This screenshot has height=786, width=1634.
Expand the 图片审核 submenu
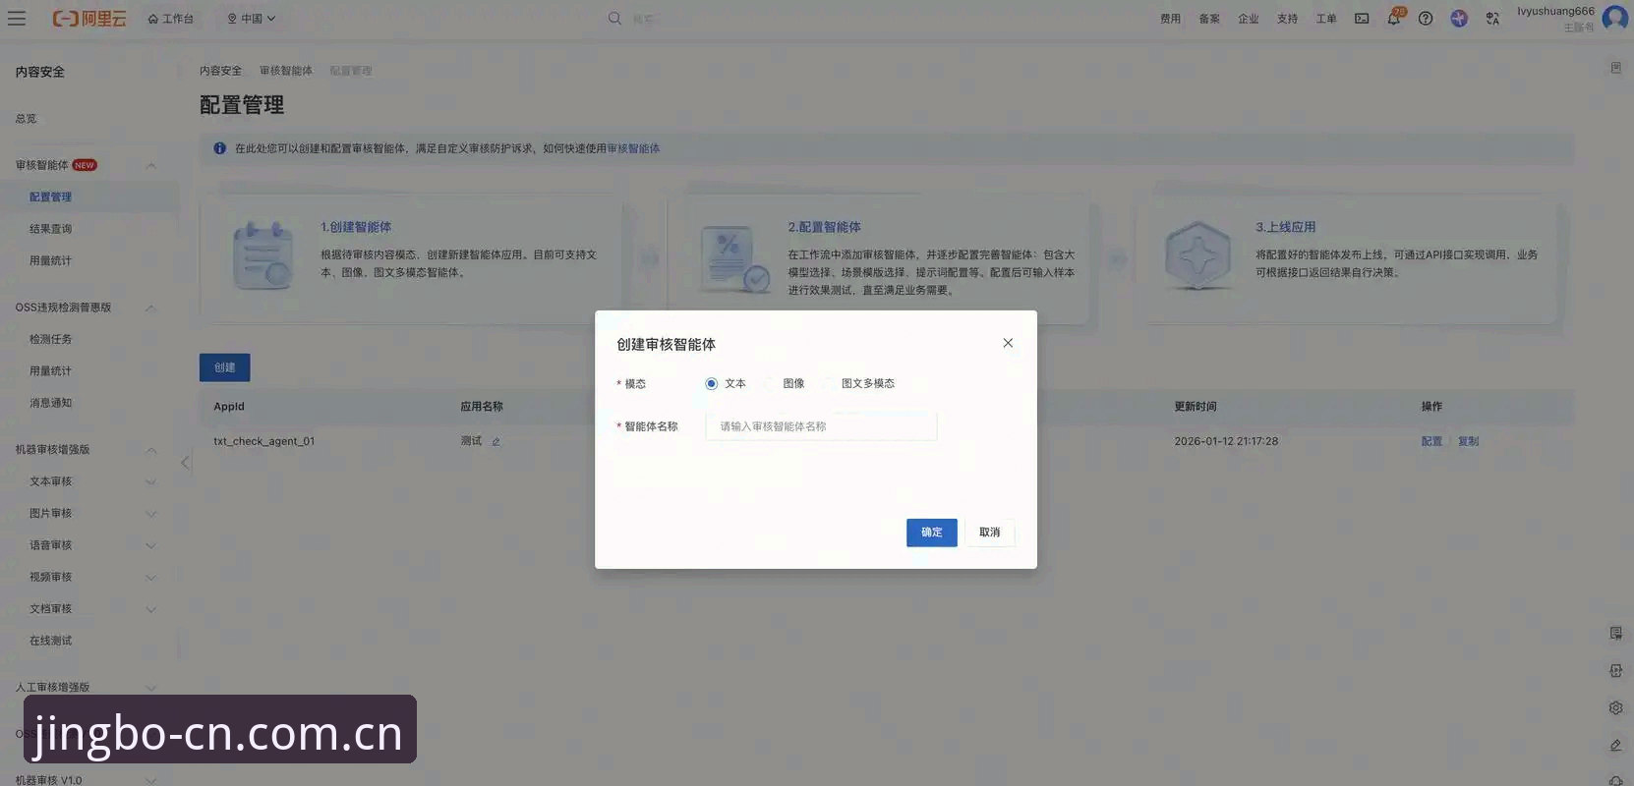pyautogui.click(x=150, y=513)
